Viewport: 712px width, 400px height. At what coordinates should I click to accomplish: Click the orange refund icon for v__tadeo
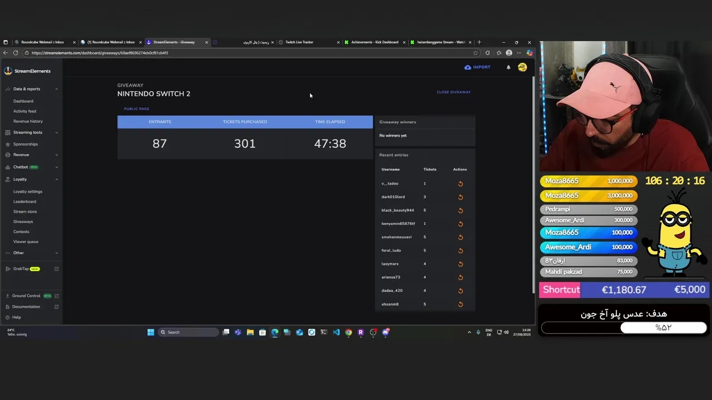(460, 184)
